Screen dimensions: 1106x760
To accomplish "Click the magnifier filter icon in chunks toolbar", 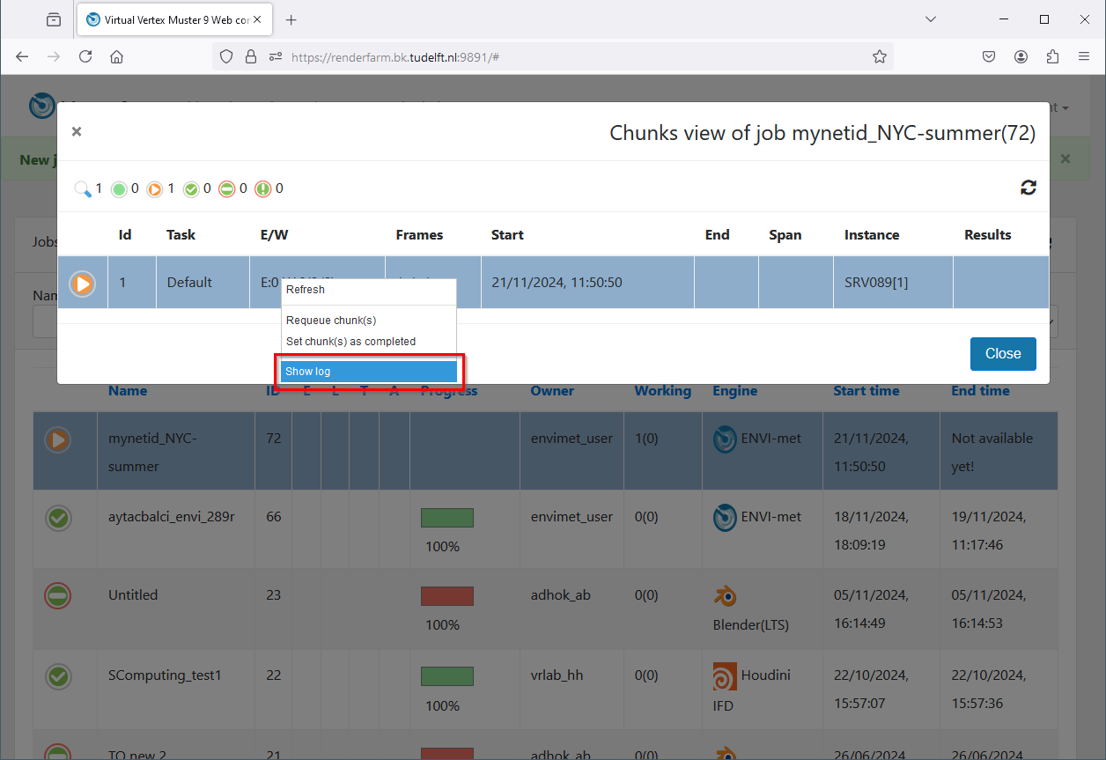I will (x=83, y=188).
